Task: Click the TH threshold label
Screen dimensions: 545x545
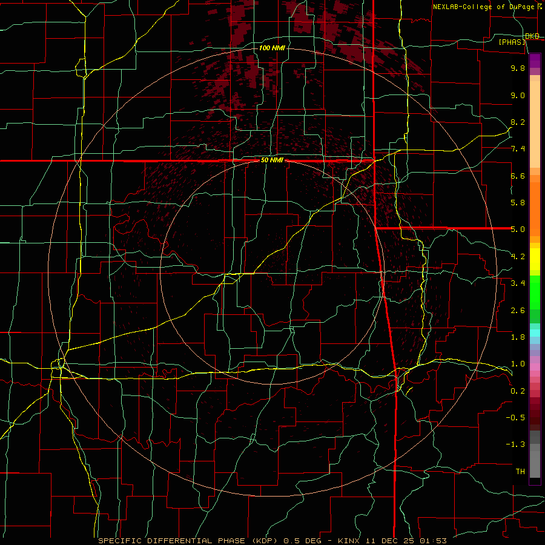Action: point(520,472)
